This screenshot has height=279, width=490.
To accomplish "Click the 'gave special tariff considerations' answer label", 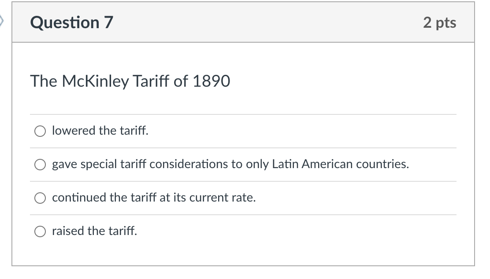I will 230,164.
